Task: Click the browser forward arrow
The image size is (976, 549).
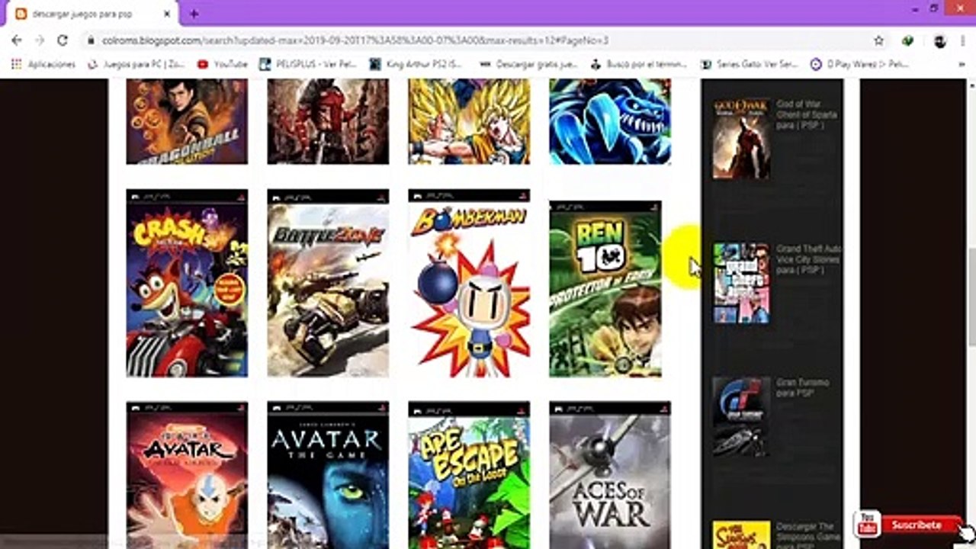Action: (39, 40)
